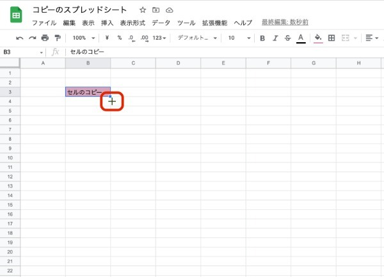The width and height of the screenshot is (384, 277).
Task: Expand the font family dropdown
Action: 197,38
